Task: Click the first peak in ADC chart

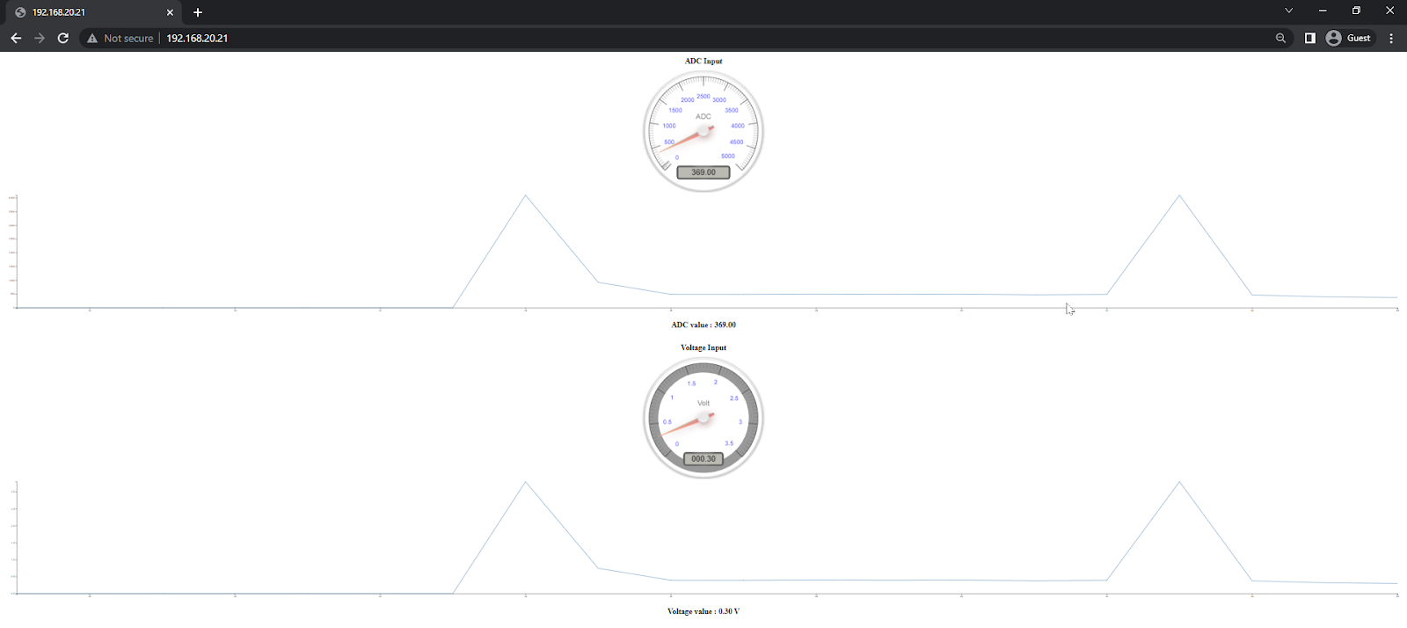Action: tap(526, 196)
